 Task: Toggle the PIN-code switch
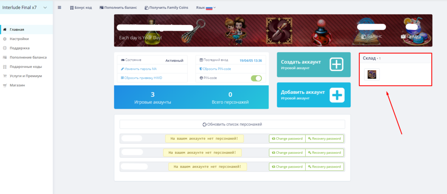(x=256, y=78)
